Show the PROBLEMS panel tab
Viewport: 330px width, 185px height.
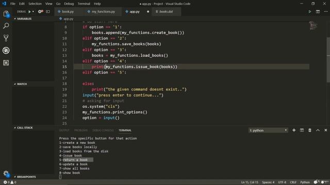pos(81,130)
